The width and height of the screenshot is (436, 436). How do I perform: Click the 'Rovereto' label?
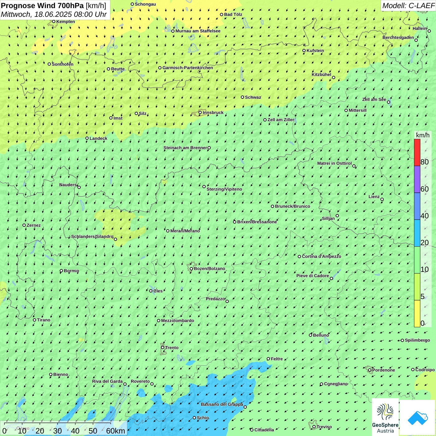140,381
